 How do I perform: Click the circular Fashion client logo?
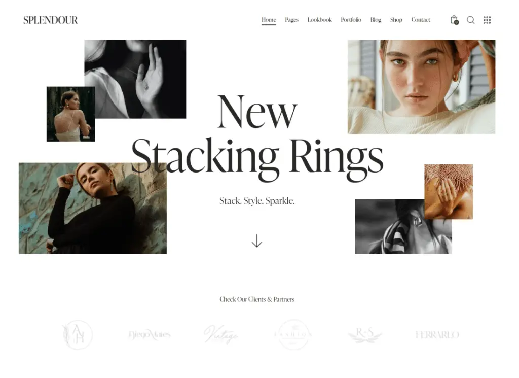(293, 334)
